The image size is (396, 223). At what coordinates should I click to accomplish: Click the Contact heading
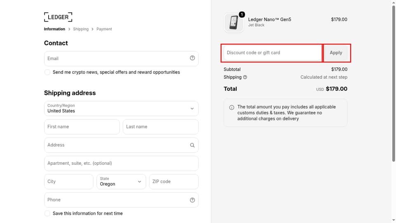tap(56, 43)
